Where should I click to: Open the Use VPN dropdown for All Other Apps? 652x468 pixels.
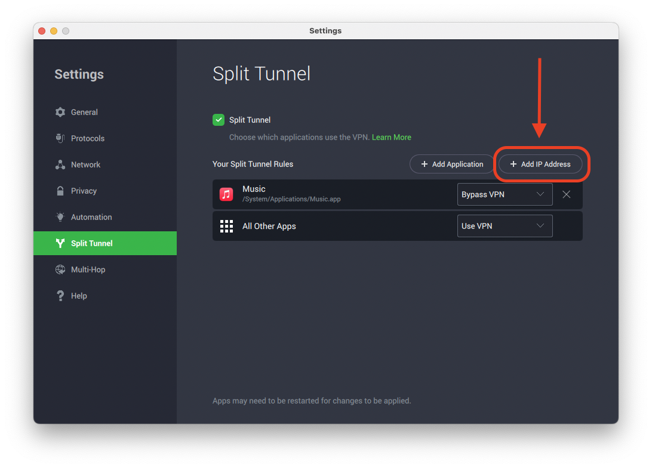click(x=505, y=226)
